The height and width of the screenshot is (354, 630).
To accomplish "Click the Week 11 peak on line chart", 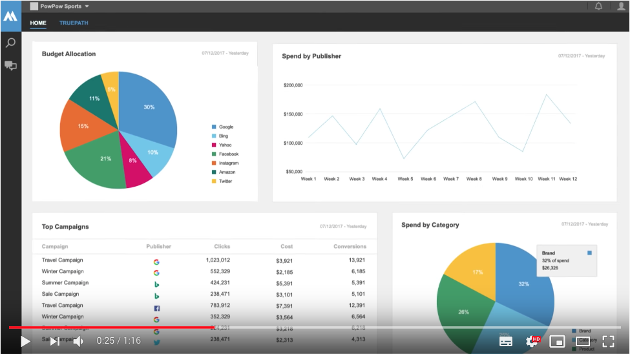I will [547, 94].
